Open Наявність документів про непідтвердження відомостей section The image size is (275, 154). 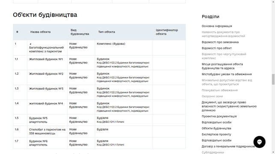(223, 34)
